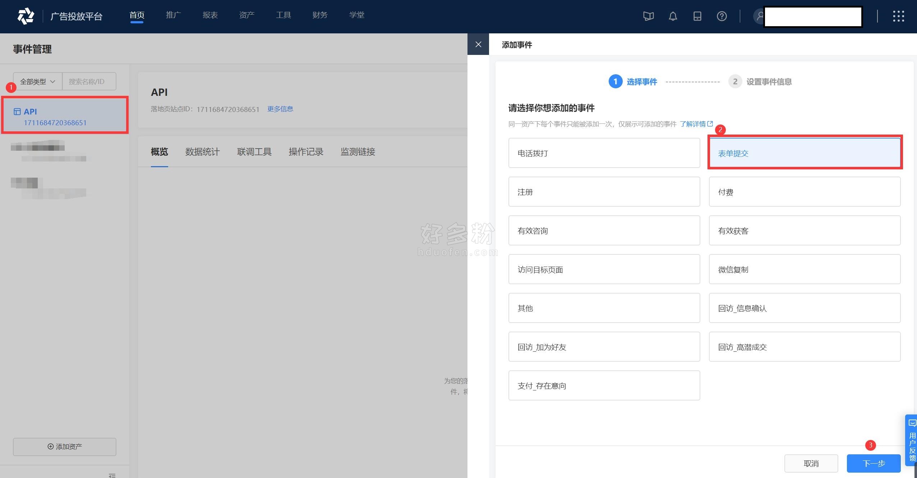Open the 用户反馈 feedback widget
The image size is (917, 478).
coord(912,441)
